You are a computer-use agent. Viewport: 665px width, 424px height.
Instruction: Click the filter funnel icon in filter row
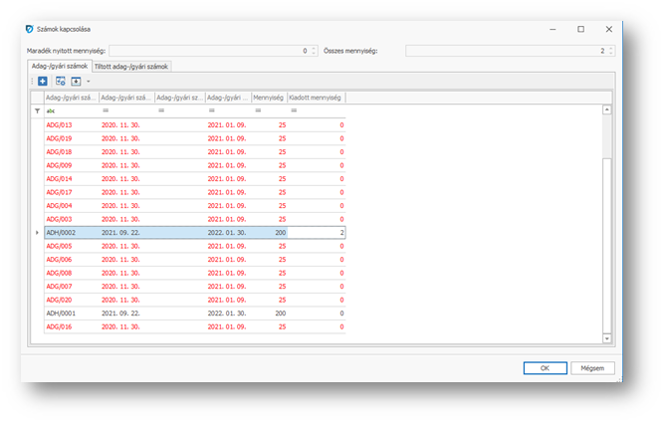[x=38, y=110]
